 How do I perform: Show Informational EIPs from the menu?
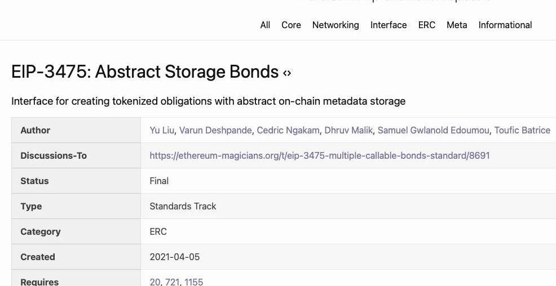point(505,25)
